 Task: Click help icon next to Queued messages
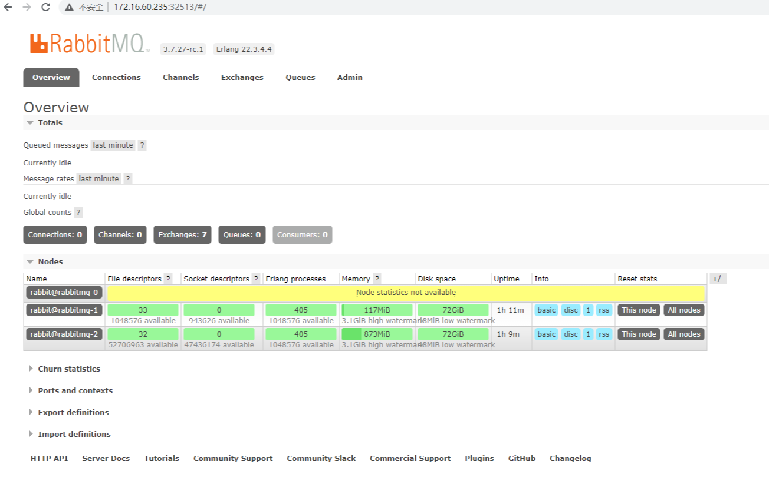pyautogui.click(x=142, y=145)
